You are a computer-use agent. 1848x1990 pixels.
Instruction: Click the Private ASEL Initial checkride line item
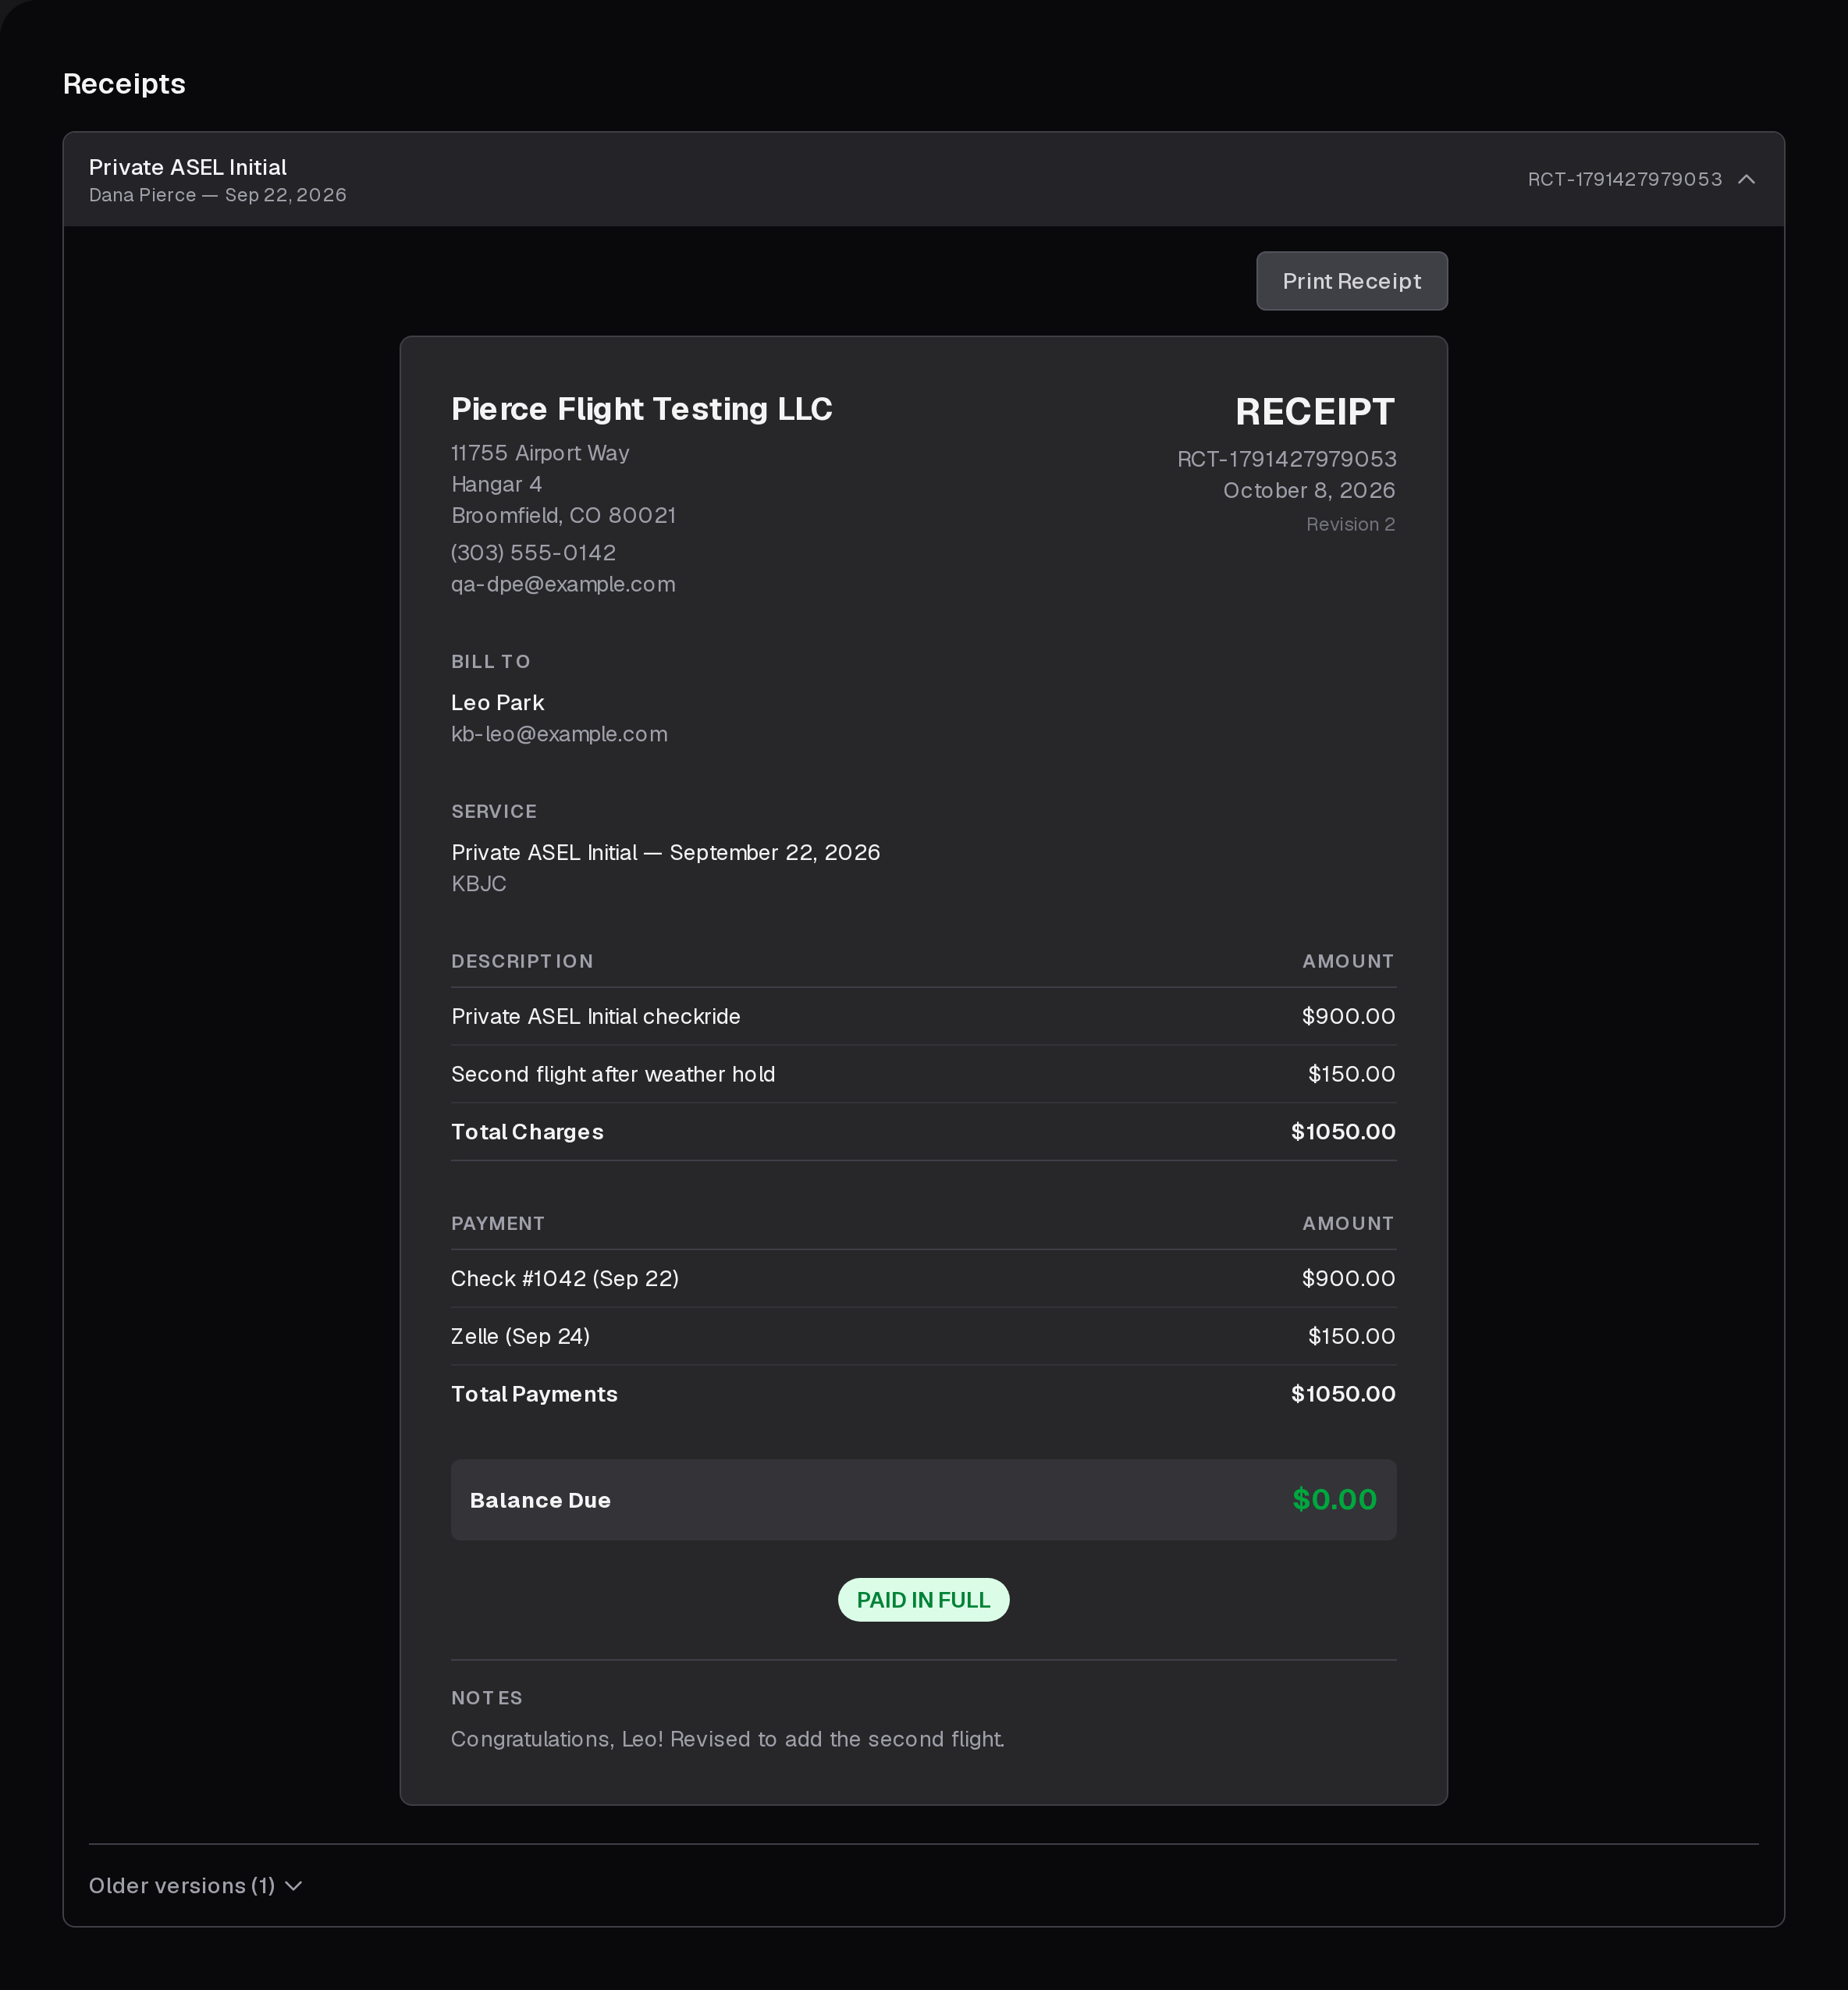pos(923,1016)
